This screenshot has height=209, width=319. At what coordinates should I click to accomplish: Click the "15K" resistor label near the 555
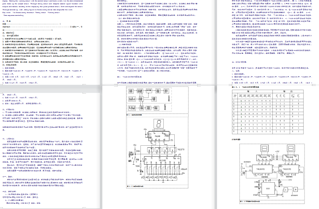coord(256,182)
